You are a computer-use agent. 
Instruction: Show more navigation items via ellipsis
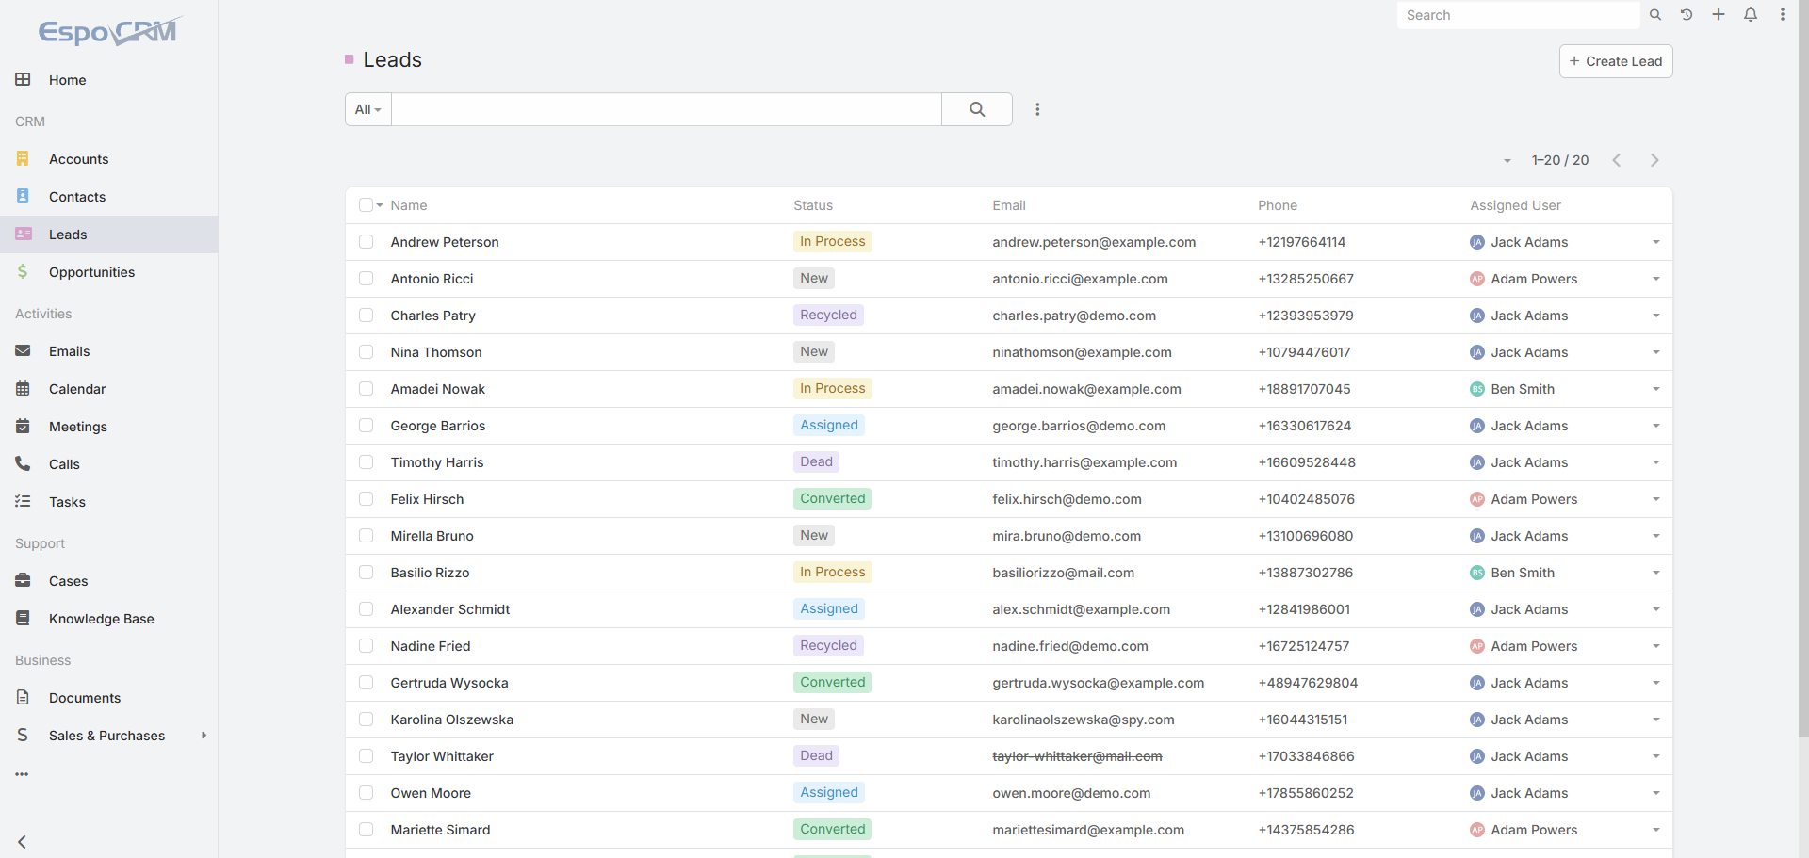coord(22,774)
